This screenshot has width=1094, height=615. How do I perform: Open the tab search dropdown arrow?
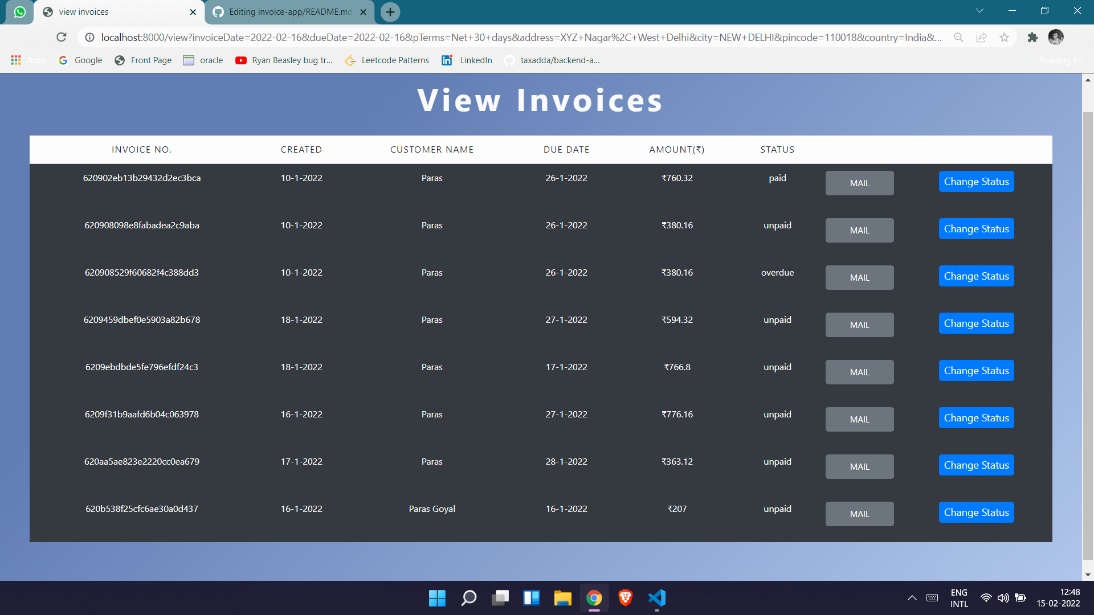(979, 10)
